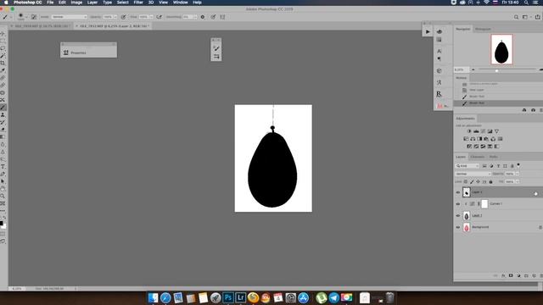Open the brush blend Mode dropdown
The width and height of the screenshot is (543, 305).
tap(70, 17)
